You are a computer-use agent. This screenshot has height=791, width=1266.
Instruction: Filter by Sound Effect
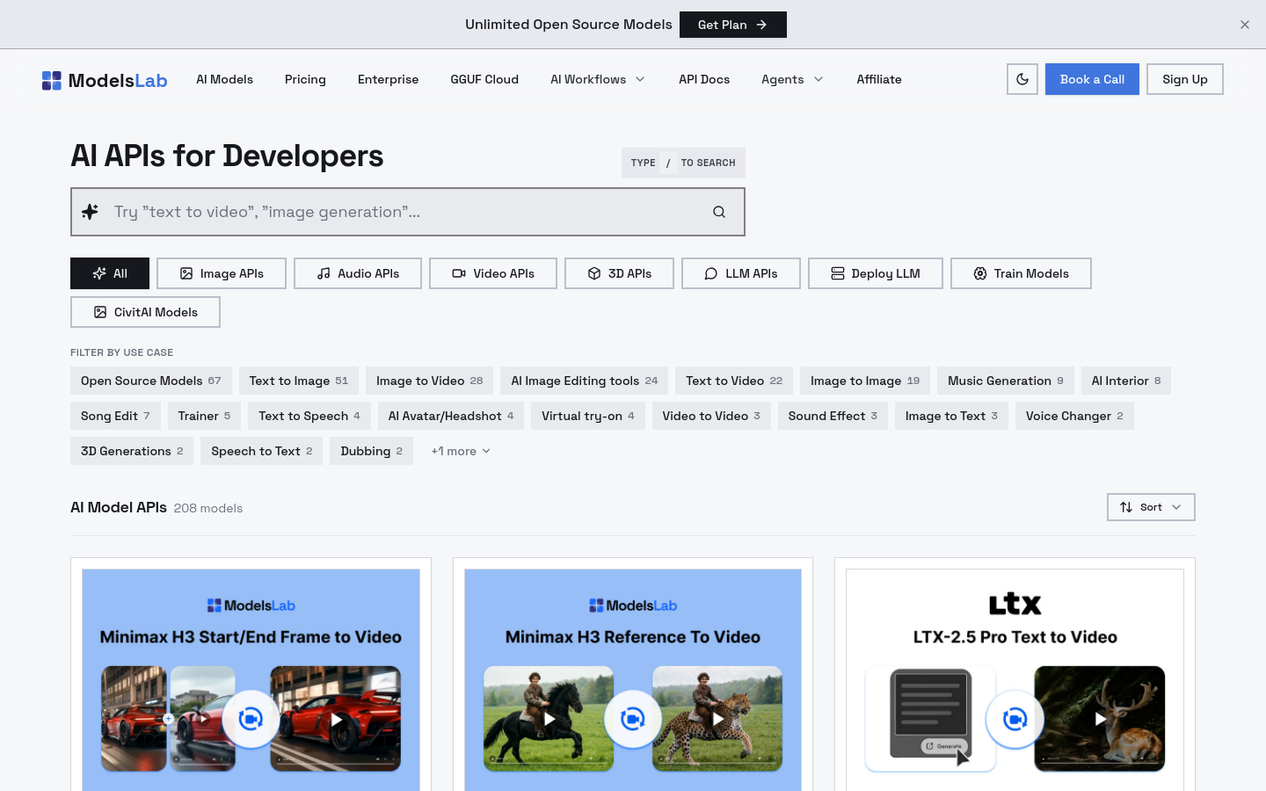click(833, 416)
